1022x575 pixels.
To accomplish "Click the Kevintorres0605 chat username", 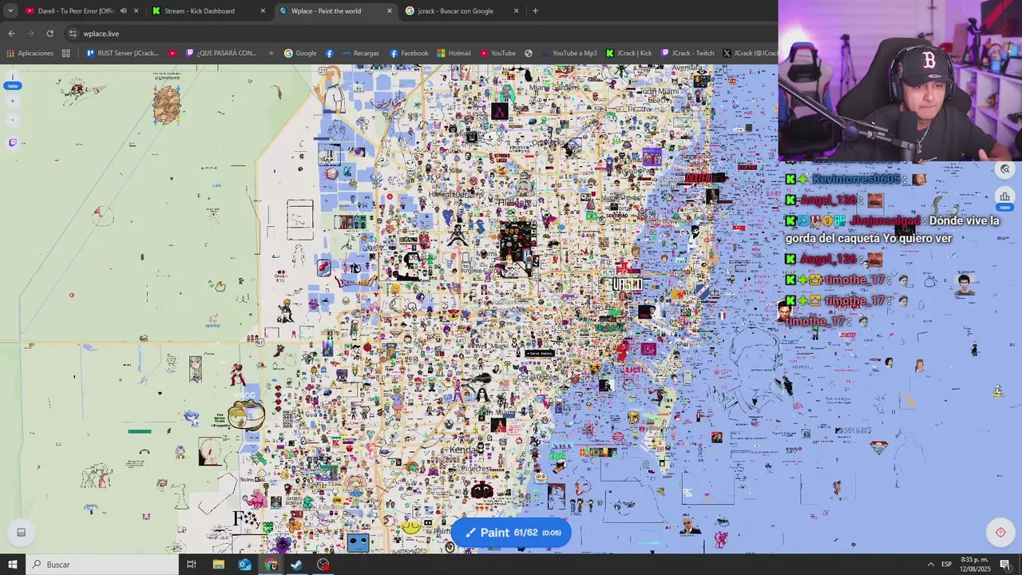I will 856,179.
